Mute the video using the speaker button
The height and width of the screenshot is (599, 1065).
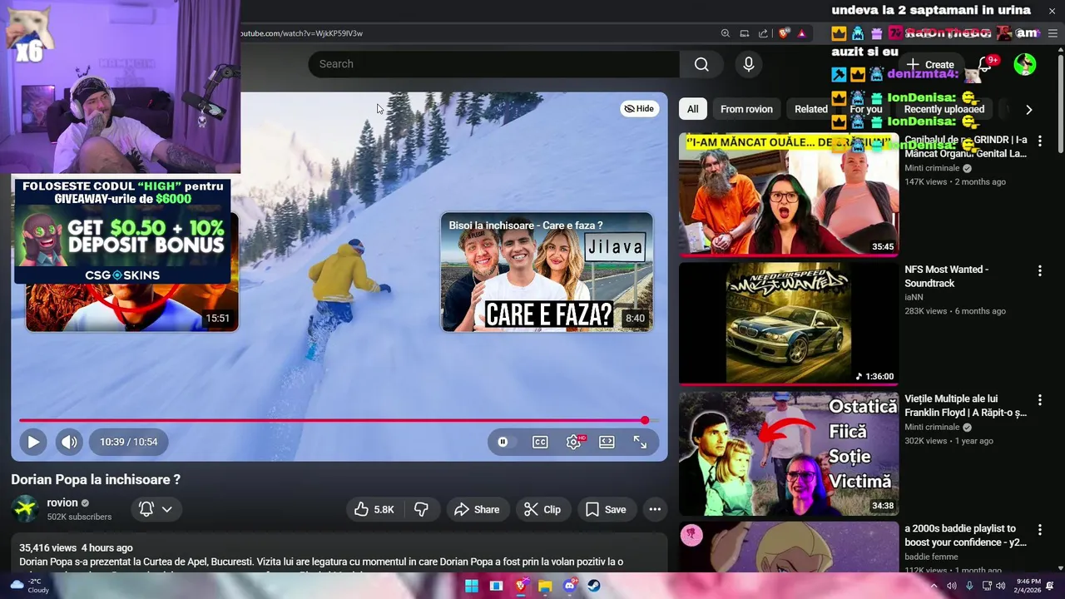[x=69, y=442]
